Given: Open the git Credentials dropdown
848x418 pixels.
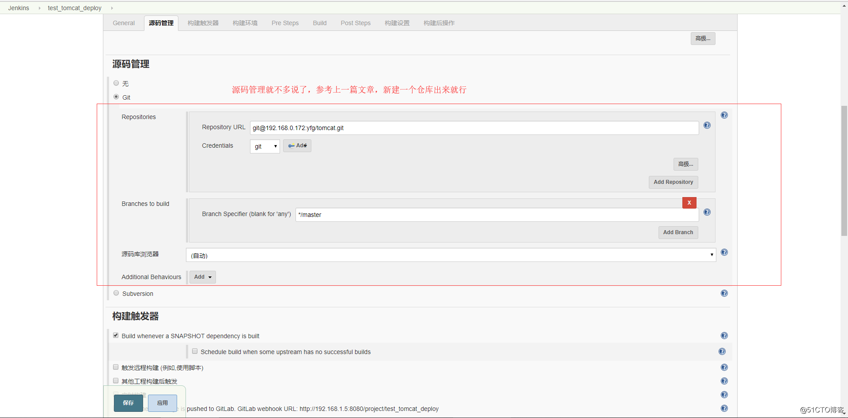Looking at the screenshot, I should click(265, 146).
